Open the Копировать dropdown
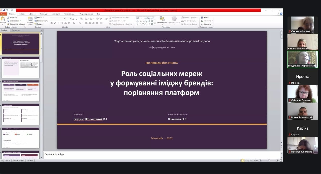 coord(14,21)
